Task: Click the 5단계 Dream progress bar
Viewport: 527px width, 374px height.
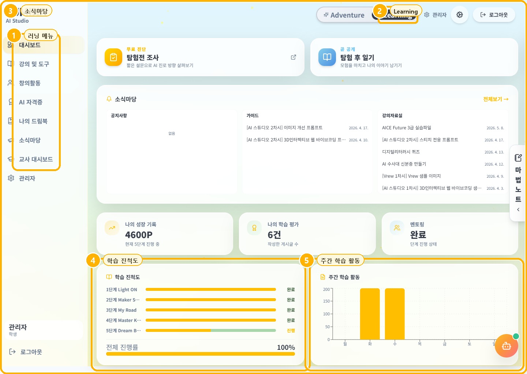Action: pyautogui.click(x=211, y=330)
